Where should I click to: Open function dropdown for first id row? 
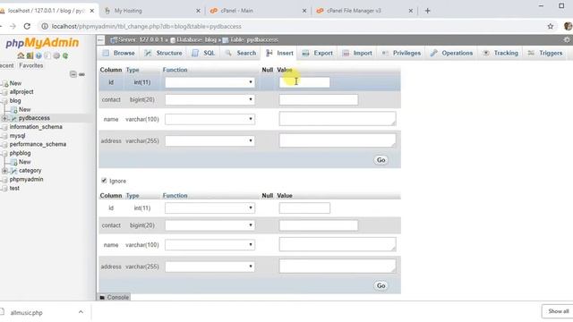pos(210,82)
